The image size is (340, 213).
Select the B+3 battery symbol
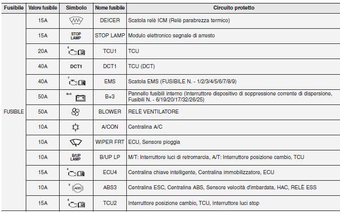(76, 96)
